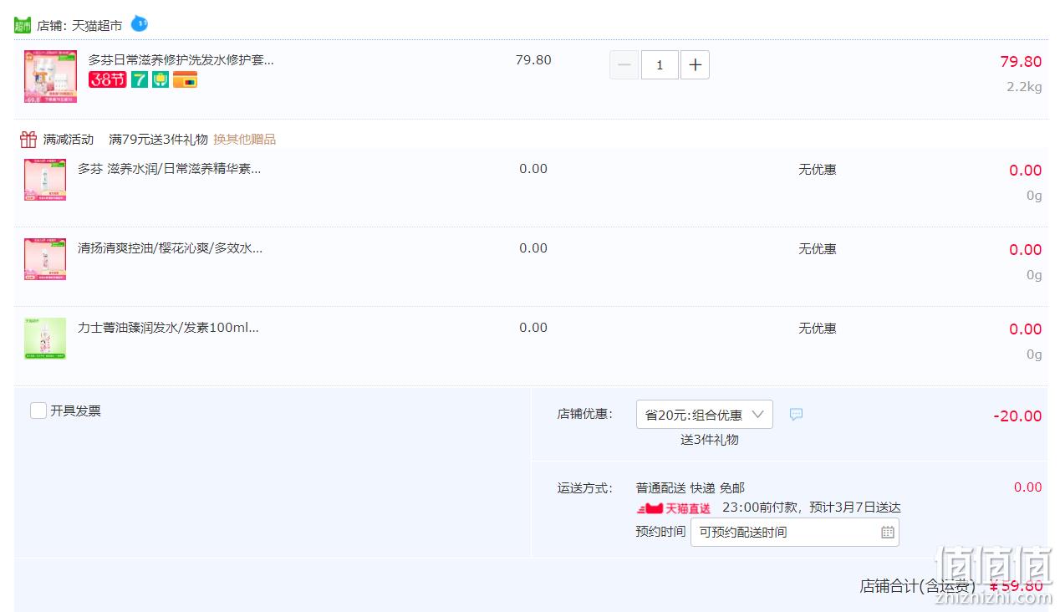Expand the 省20元:组合优惠 dropdown
The width and height of the screenshot is (1060, 612).
click(x=705, y=415)
